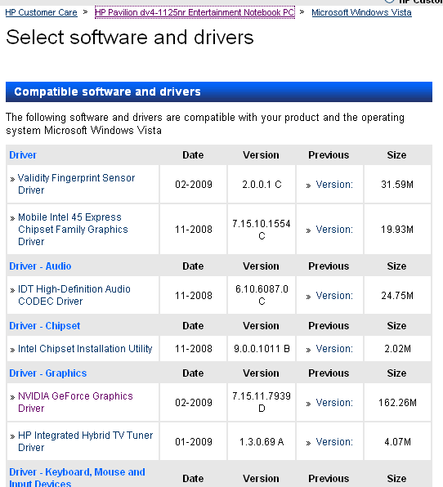The width and height of the screenshot is (443, 487).
Task: Open NVIDIA GeForce Graphics Driver link
Action: (75, 402)
